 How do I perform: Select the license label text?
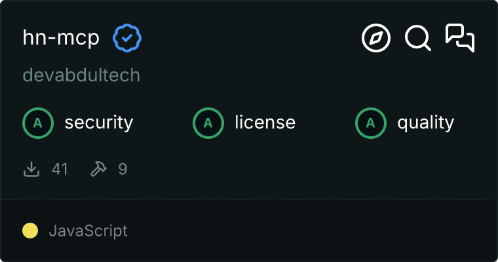coord(265,122)
